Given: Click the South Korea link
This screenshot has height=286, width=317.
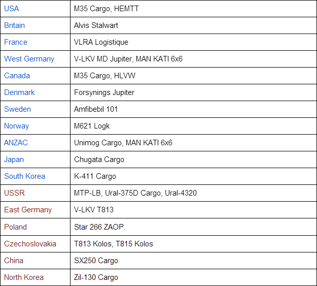Looking at the screenshot, I should pyautogui.click(x=24, y=176).
